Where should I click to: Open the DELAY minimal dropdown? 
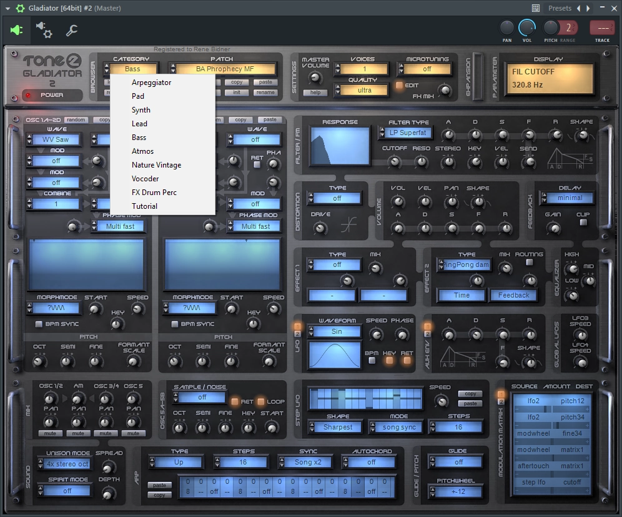[x=567, y=198]
